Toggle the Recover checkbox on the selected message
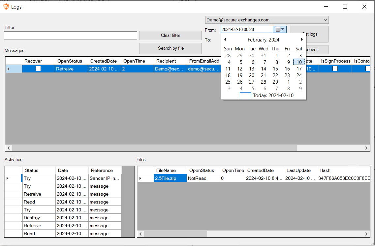375x246 pixels. click(38, 68)
